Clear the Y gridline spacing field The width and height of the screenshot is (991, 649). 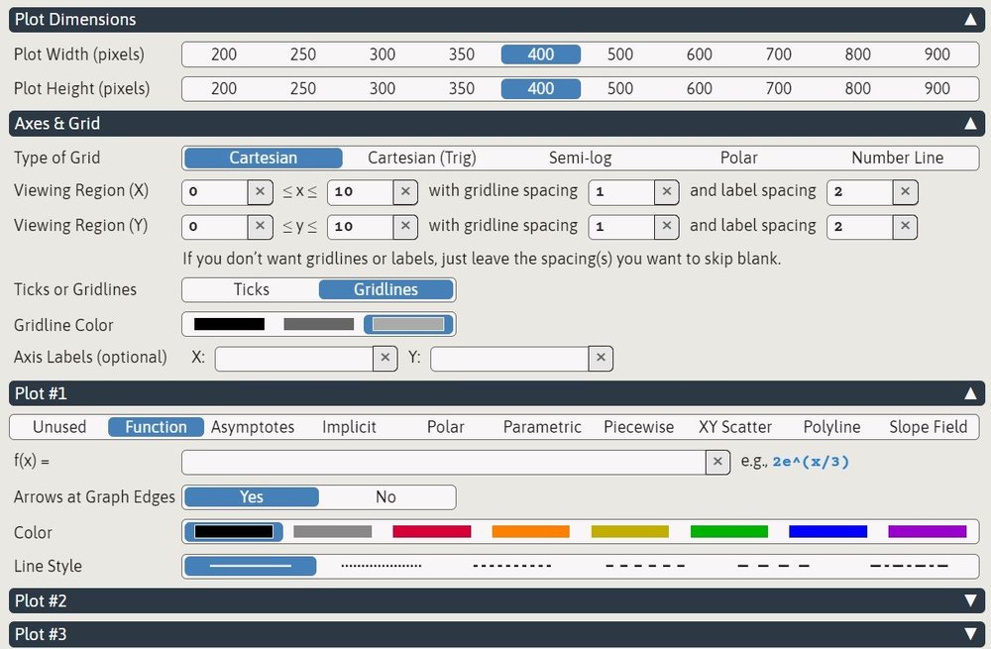coord(666,226)
